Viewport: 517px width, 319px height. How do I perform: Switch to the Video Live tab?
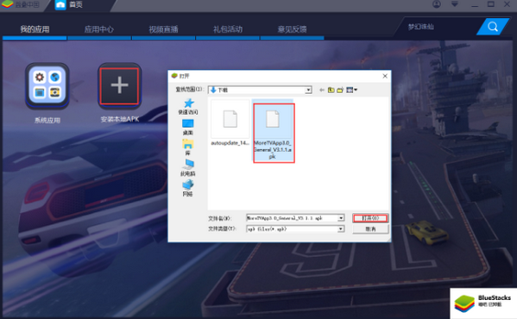click(163, 29)
